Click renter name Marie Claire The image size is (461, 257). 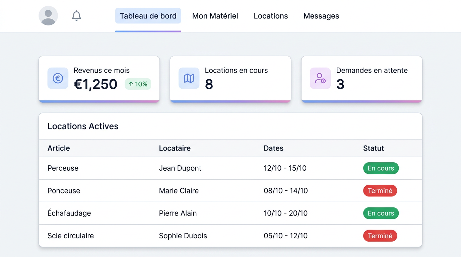[179, 191]
